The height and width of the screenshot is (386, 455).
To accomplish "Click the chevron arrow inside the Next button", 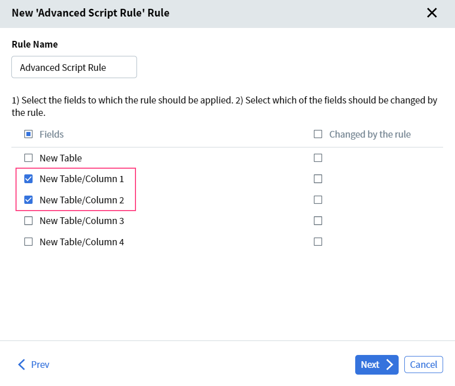I will click(388, 364).
